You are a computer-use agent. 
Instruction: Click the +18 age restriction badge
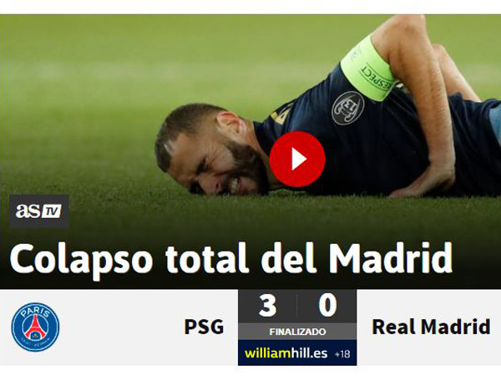(342, 354)
